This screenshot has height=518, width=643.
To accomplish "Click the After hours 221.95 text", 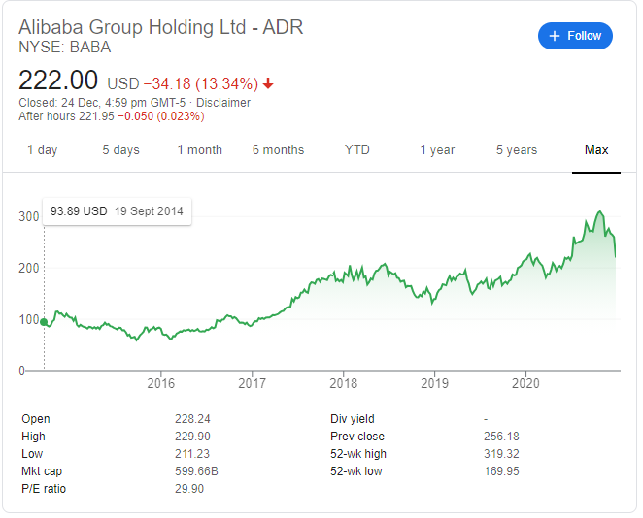I will click(x=66, y=116).
